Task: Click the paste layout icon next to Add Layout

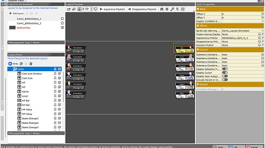Action: coord(32,13)
